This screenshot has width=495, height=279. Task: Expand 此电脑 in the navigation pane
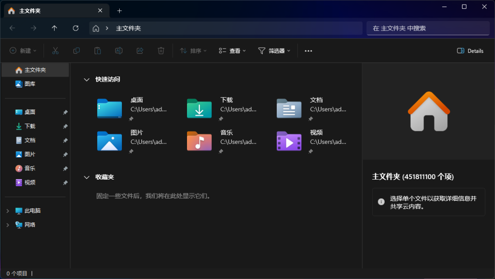[8, 211]
